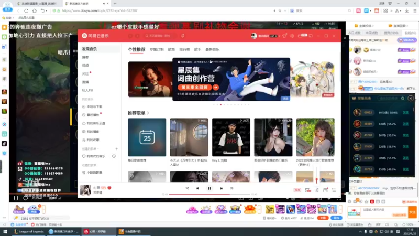Open the skin (shirt) icon in the header

(284, 36)
